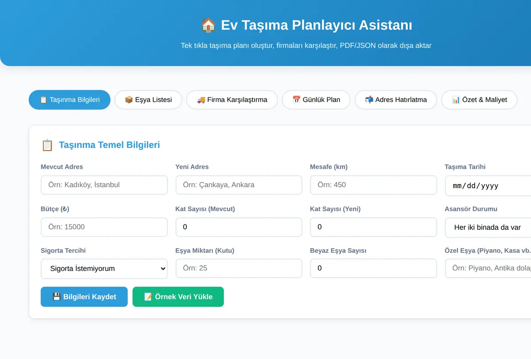Screen dimensions: 531x359
Task: Open the Firma Karşılaştırma tab
Action: 232,100
